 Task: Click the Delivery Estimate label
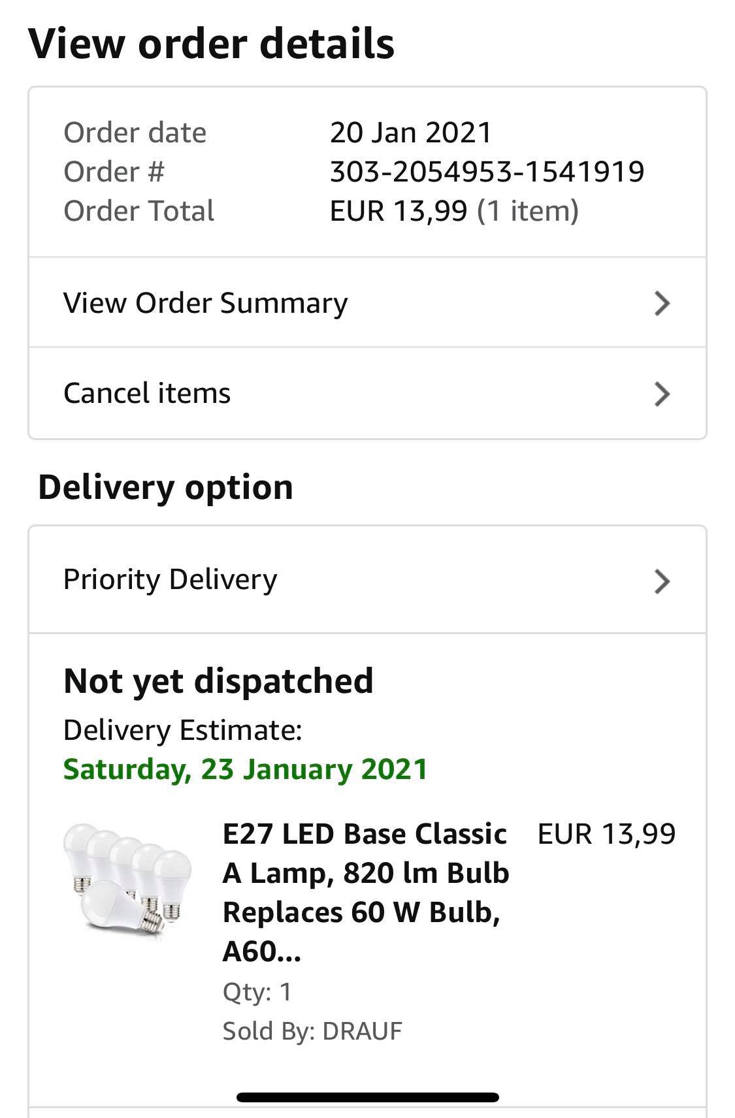(x=182, y=730)
